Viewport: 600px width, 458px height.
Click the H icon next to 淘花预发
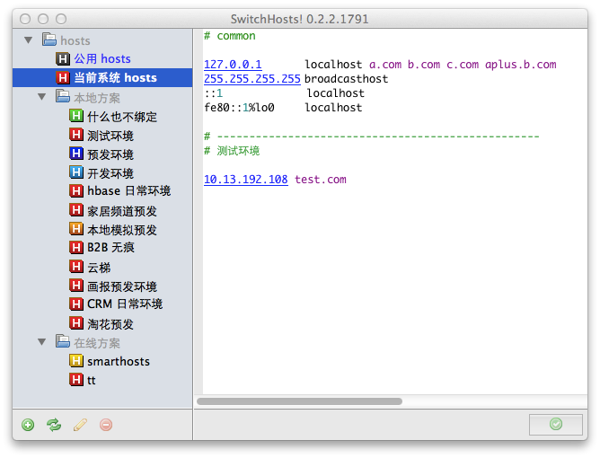tap(76, 323)
